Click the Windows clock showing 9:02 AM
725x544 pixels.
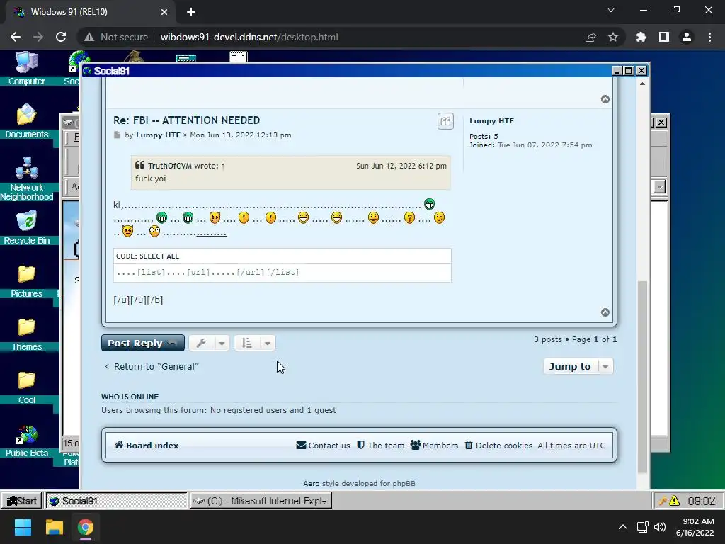[695, 527]
